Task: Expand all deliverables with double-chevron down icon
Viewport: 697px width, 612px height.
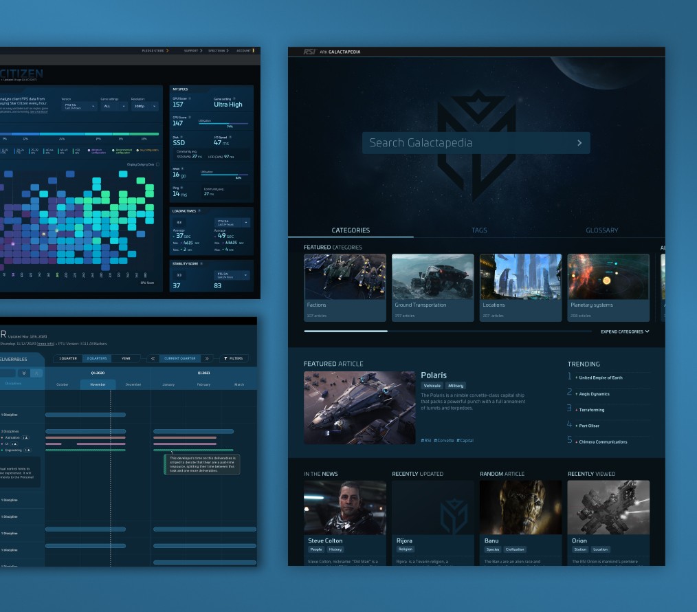Action: (x=24, y=373)
